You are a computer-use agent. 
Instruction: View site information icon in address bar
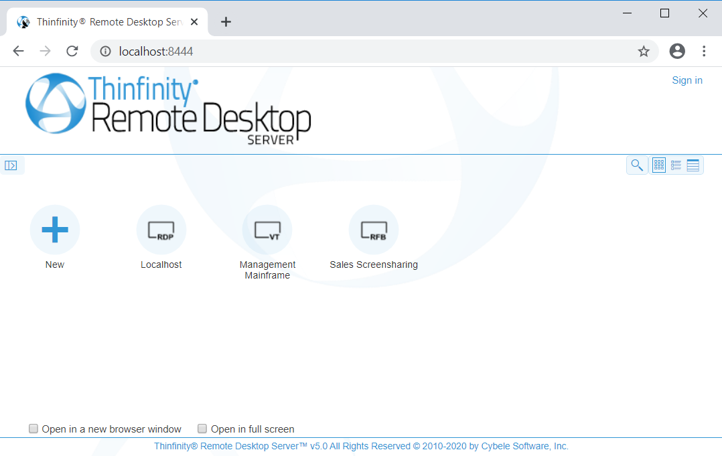coord(105,51)
